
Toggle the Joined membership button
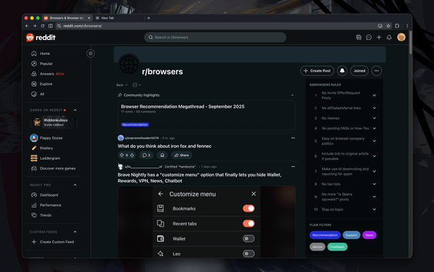[359, 71]
